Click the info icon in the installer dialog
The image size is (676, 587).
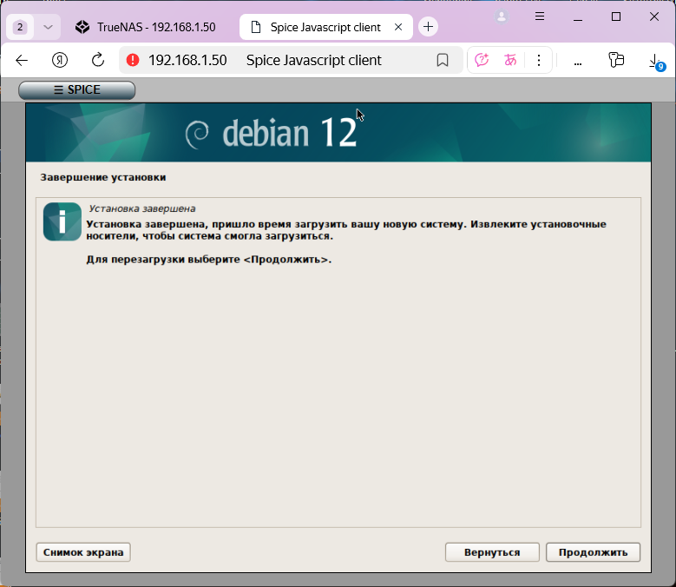[62, 221]
